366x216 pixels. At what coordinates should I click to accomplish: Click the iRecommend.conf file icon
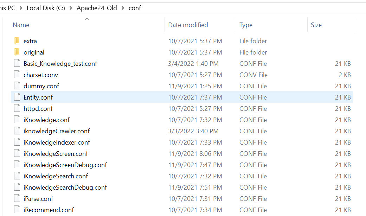(17, 210)
